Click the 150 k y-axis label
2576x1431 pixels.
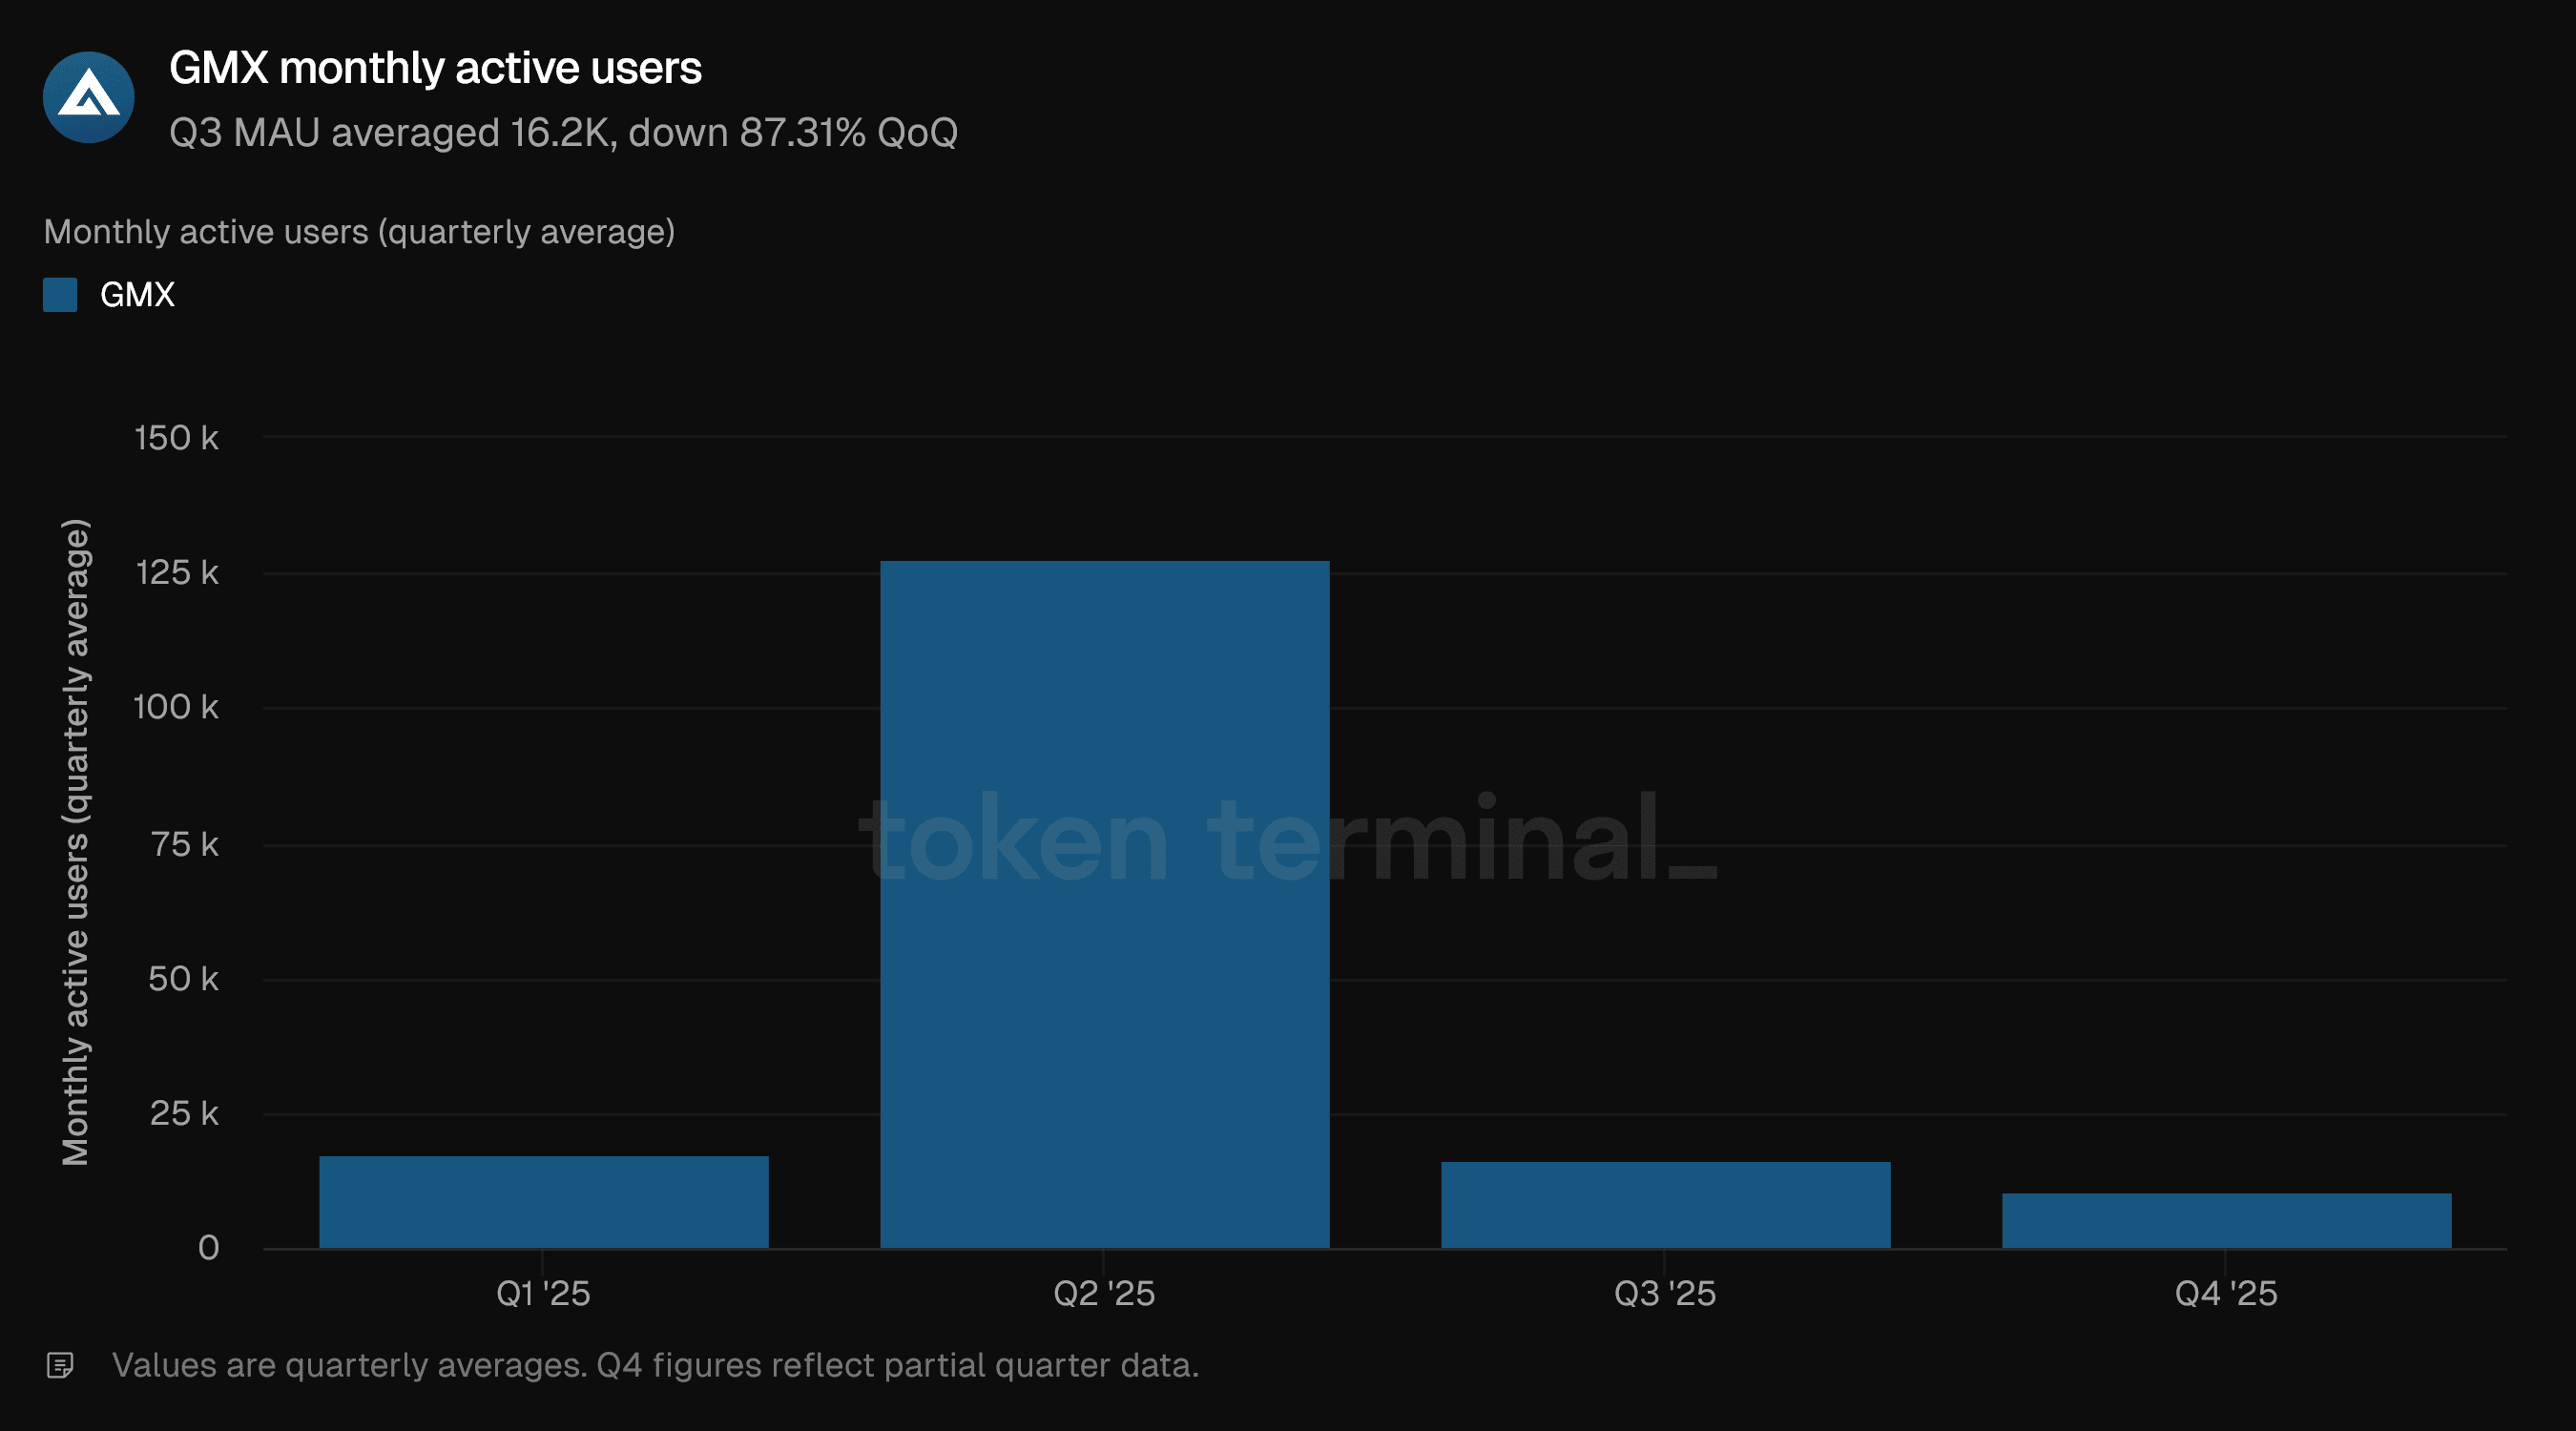176,438
